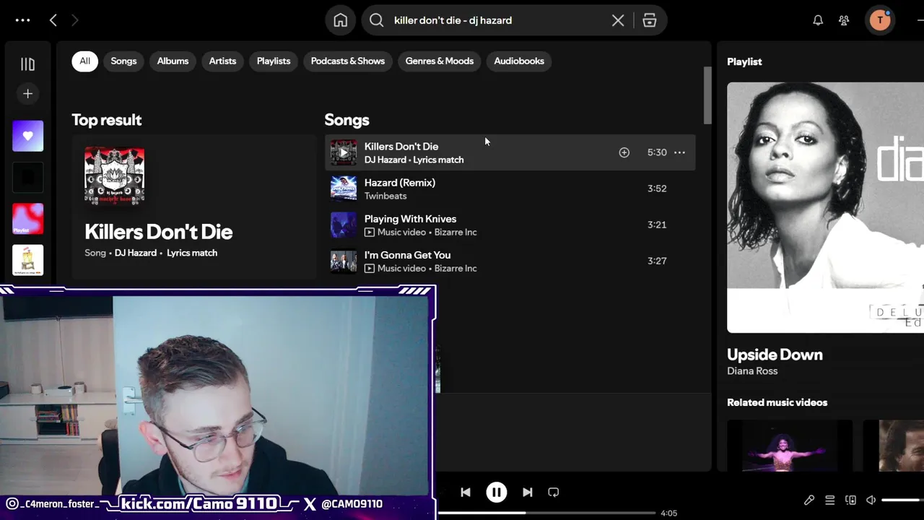The height and width of the screenshot is (520, 924).
Task: Click music video icon for I'm Gonna Get You
Action: tap(370, 268)
